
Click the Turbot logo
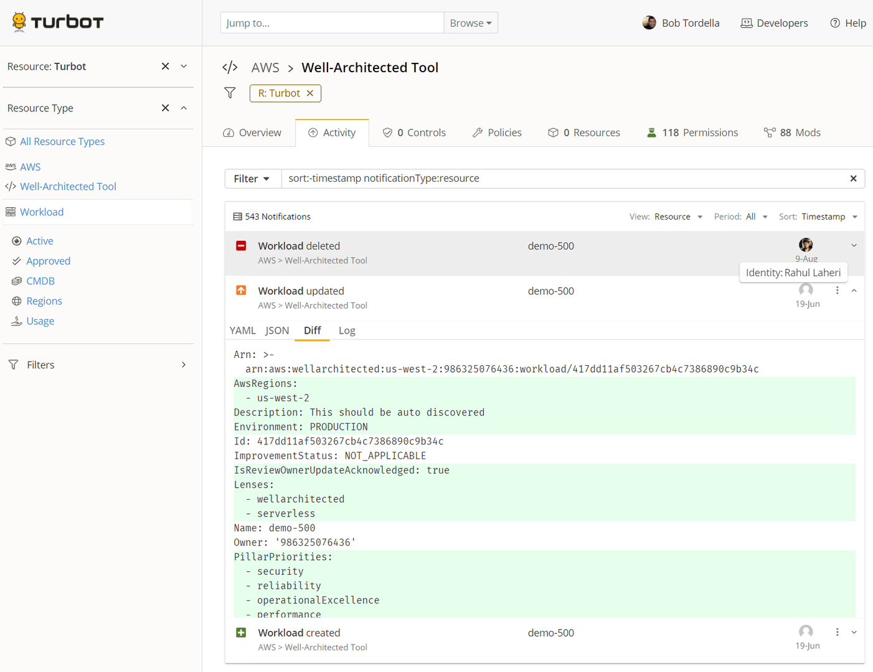coord(57,22)
